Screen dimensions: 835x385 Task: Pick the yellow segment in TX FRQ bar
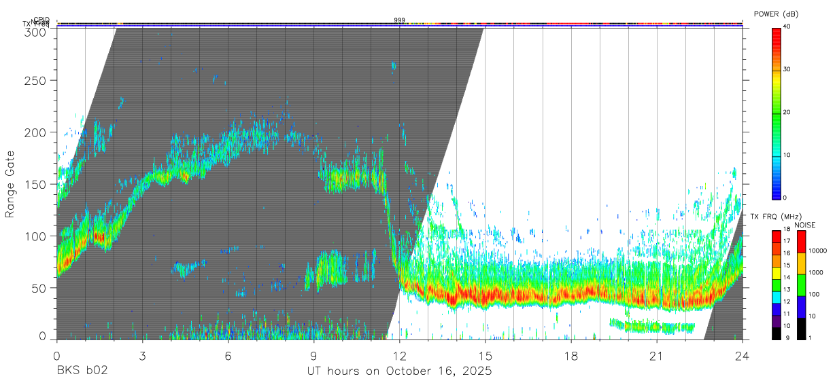click(x=776, y=273)
